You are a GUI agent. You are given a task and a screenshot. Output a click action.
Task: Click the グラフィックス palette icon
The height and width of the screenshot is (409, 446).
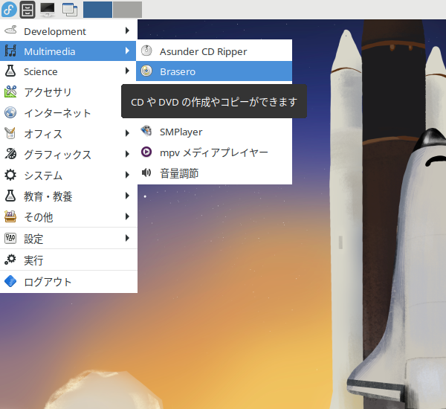(x=10, y=154)
